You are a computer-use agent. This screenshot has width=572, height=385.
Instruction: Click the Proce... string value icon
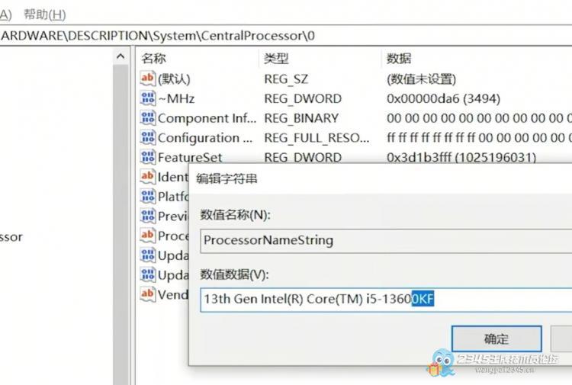(x=148, y=236)
